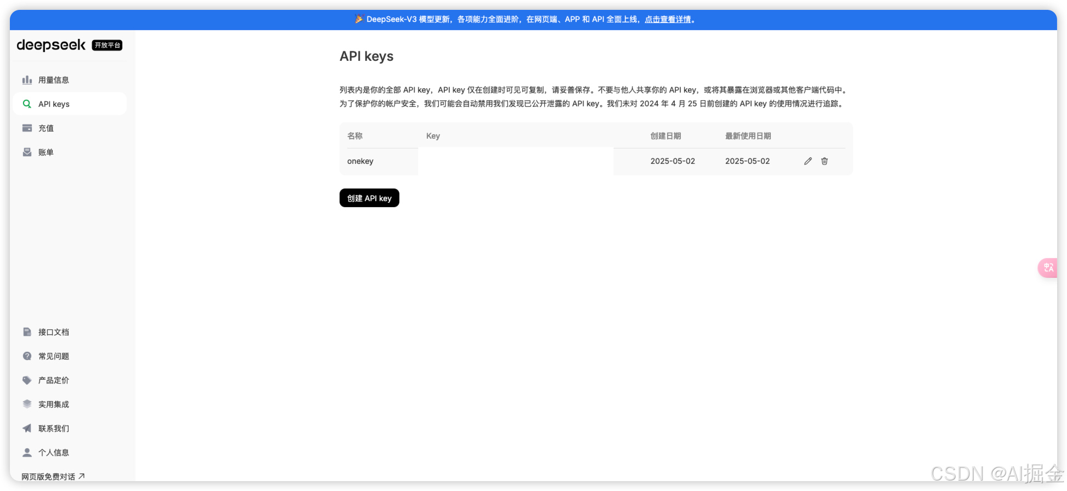Viewport: 1067px width, 491px height.
Task: Click the onekey name cell
Action: point(360,162)
